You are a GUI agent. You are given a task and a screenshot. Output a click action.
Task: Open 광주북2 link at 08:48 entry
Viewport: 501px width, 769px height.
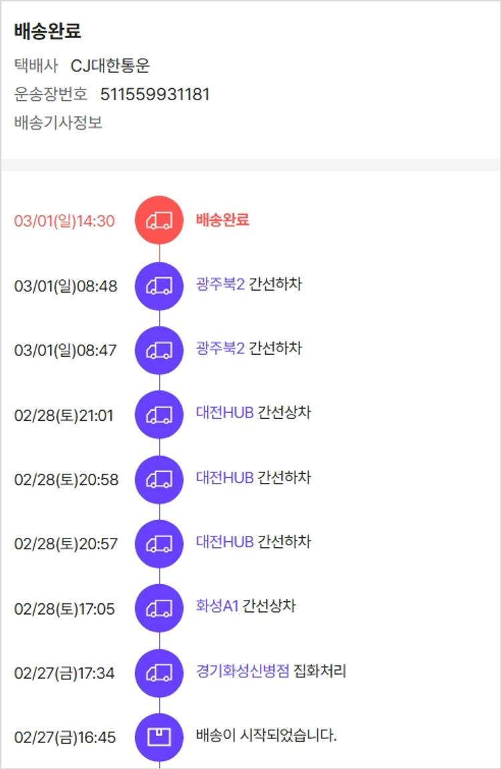pyautogui.click(x=220, y=285)
